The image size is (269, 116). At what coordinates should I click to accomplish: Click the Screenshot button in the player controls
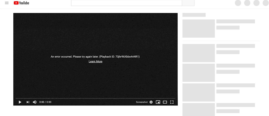[x=142, y=102]
